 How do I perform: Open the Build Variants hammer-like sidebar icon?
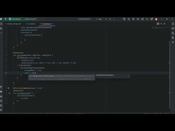(1, 87)
